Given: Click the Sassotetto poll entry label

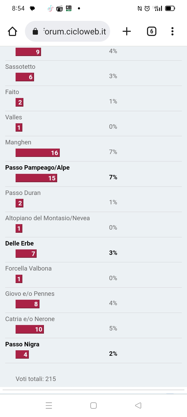Looking at the screenshot, I should click(20, 67).
